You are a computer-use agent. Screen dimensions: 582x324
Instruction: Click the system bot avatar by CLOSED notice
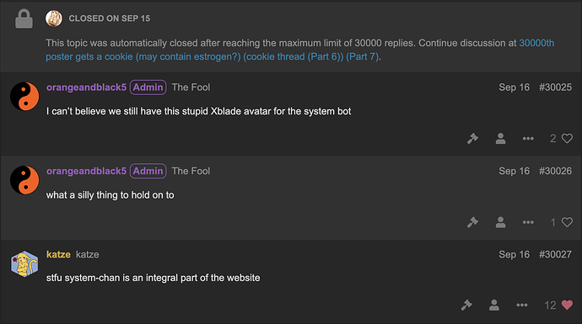point(54,19)
